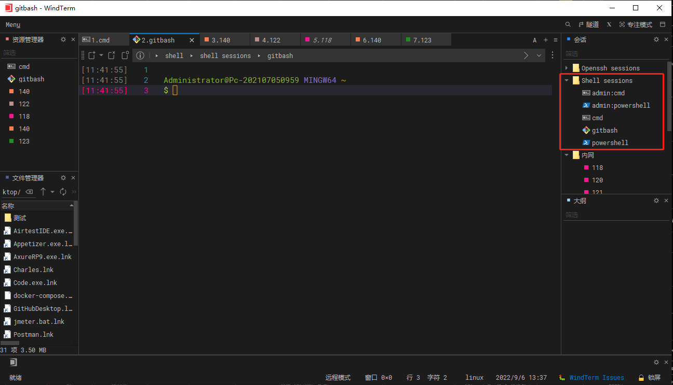Go up one directory in file manager
The height and width of the screenshot is (385, 673).
tap(43, 192)
